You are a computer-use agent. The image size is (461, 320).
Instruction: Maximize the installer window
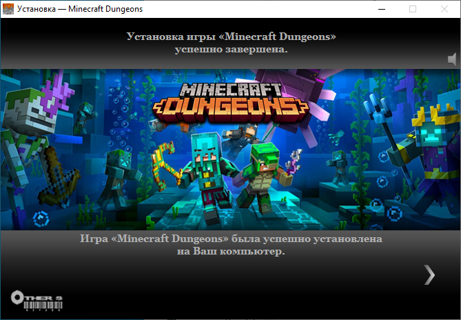[413, 9]
